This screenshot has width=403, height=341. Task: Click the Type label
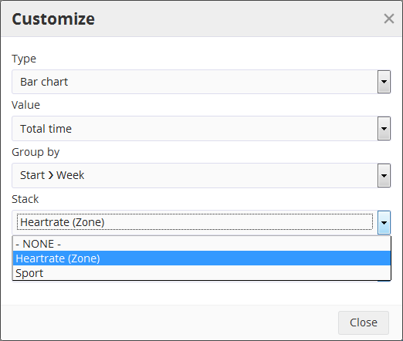(24, 59)
